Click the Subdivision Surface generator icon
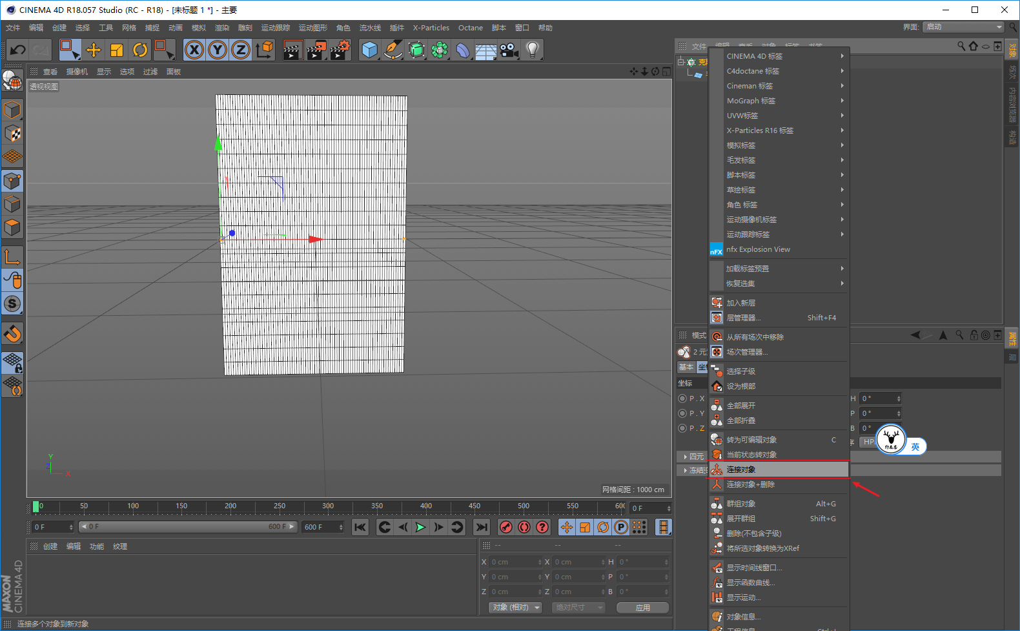The width and height of the screenshot is (1020, 631). pyautogui.click(x=417, y=50)
